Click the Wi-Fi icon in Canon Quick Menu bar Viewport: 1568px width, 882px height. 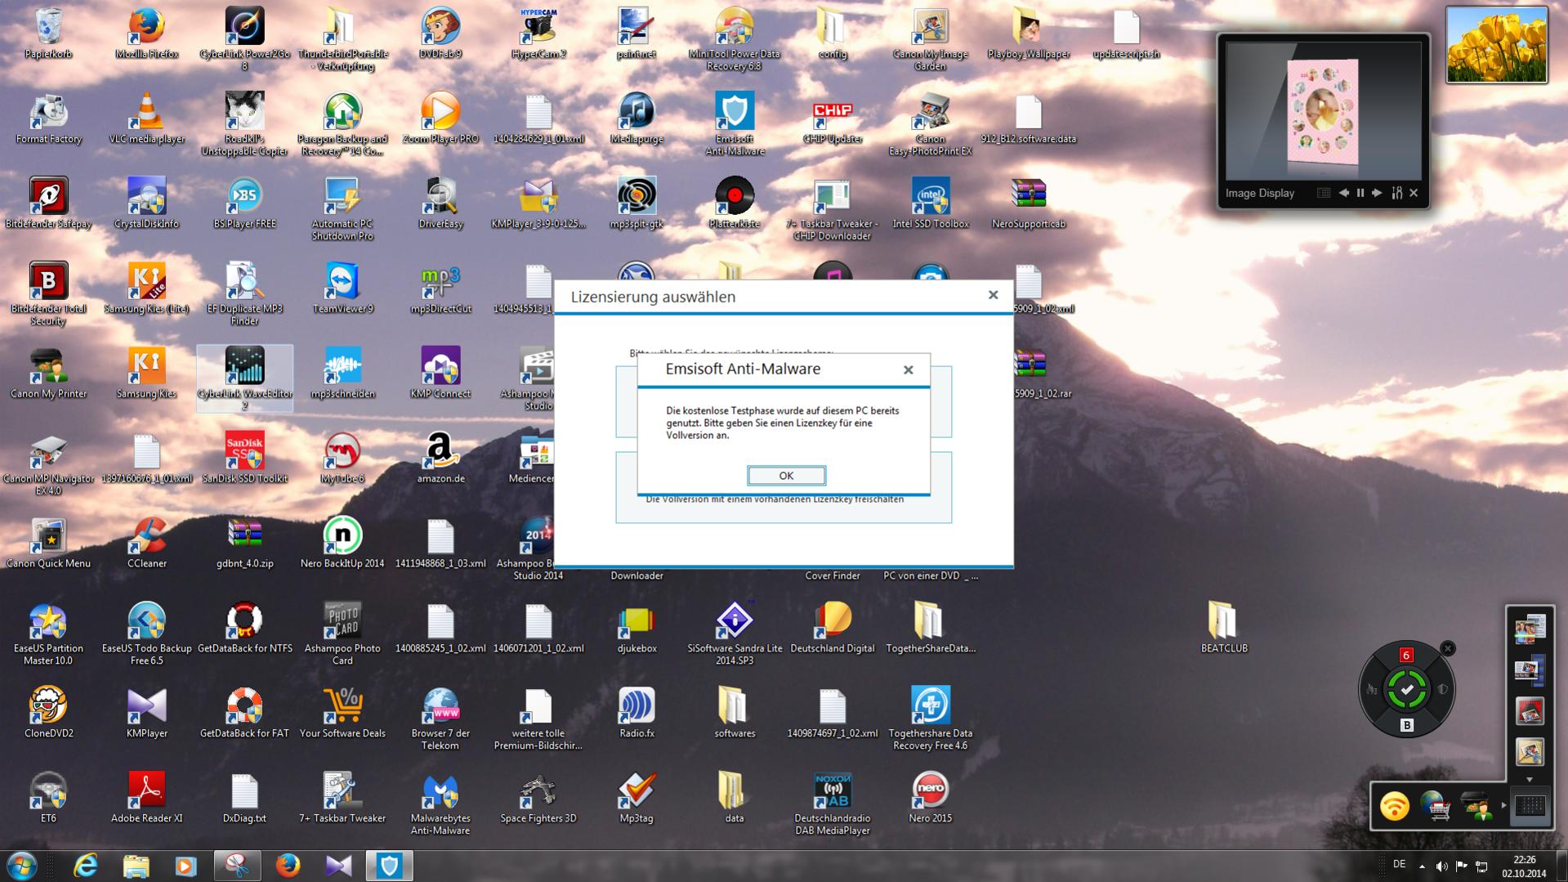click(1395, 806)
